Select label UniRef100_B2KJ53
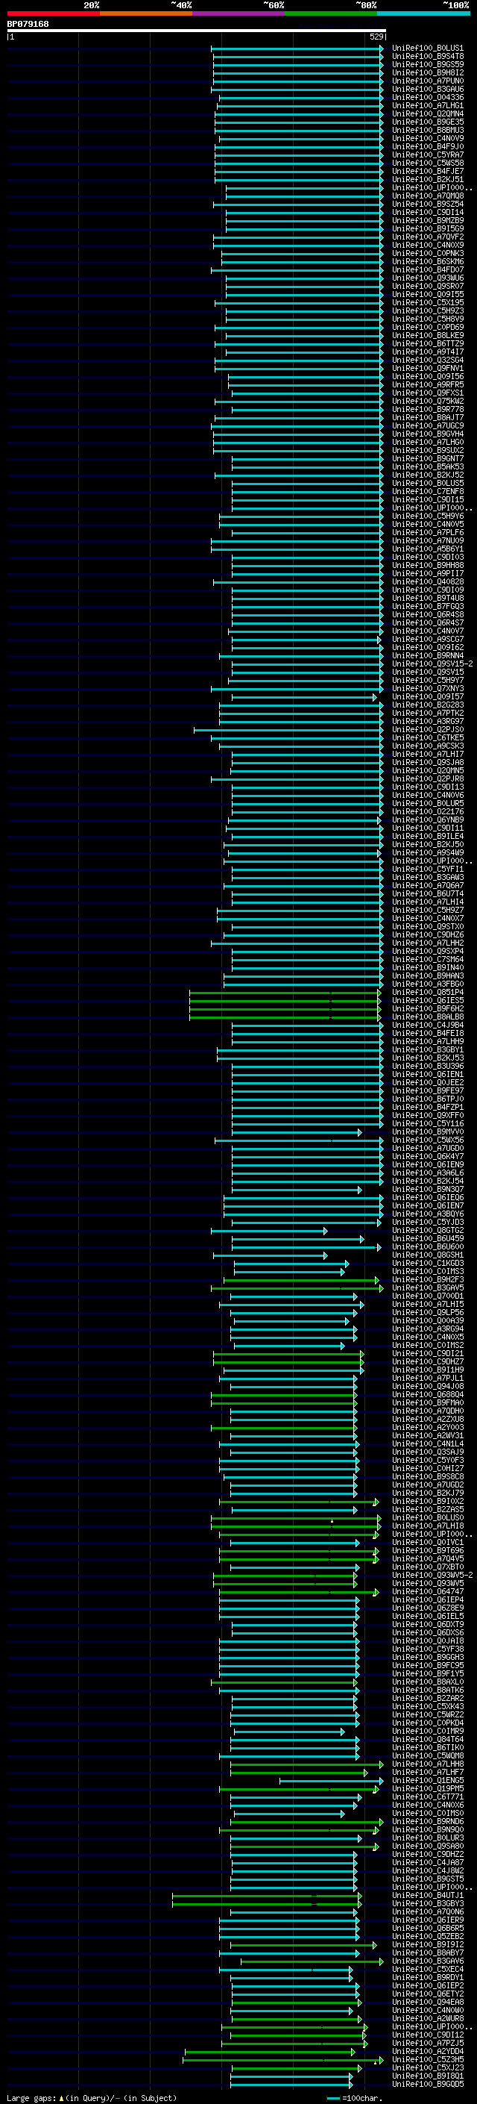 [x=427, y=1058]
